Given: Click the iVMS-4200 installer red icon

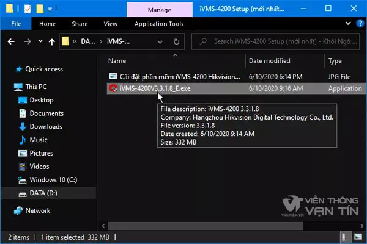Looking at the screenshot, I should [113, 88].
